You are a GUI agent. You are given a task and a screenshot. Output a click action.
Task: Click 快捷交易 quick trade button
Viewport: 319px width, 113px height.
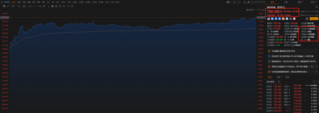(314, 19)
